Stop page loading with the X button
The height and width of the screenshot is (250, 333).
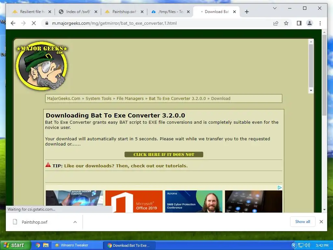(x=34, y=23)
